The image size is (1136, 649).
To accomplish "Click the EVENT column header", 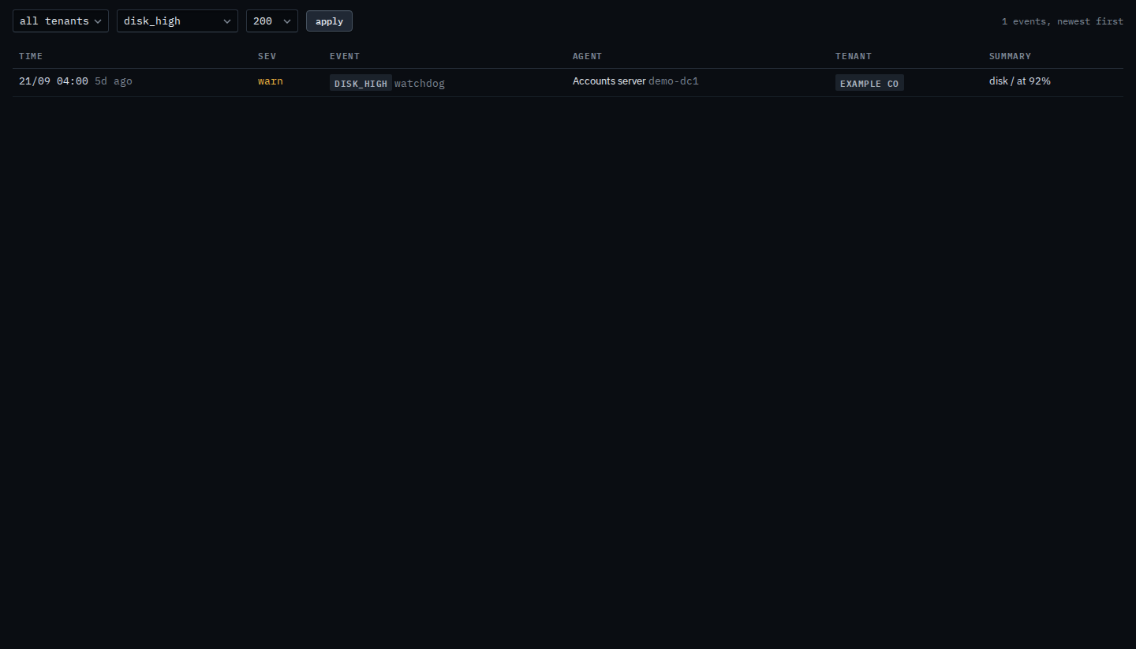I will click(345, 56).
